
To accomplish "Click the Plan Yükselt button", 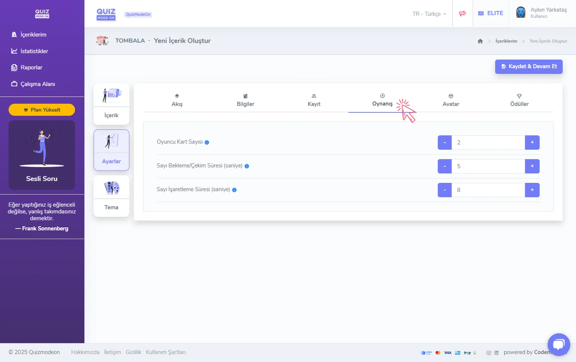I will (42, 110).
